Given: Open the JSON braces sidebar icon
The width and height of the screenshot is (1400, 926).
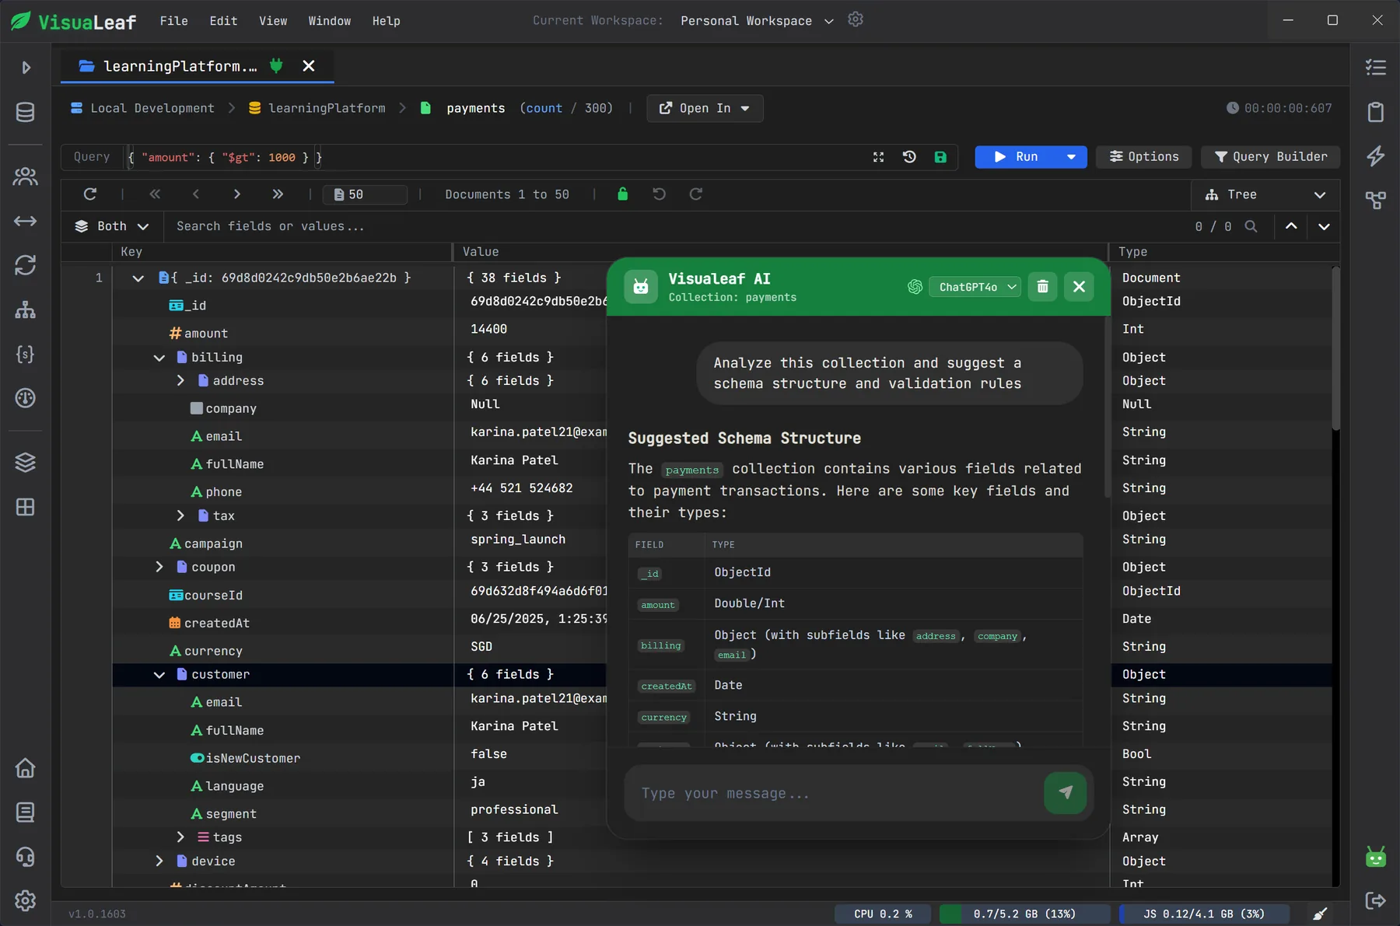Looking at the screenshot, I should coord(25,355).
